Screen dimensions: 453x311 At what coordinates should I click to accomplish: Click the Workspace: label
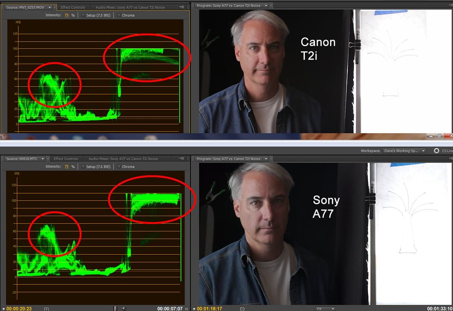tap(370, 151)
